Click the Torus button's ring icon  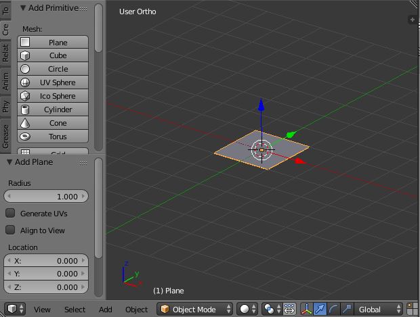(x=25, y=137)
